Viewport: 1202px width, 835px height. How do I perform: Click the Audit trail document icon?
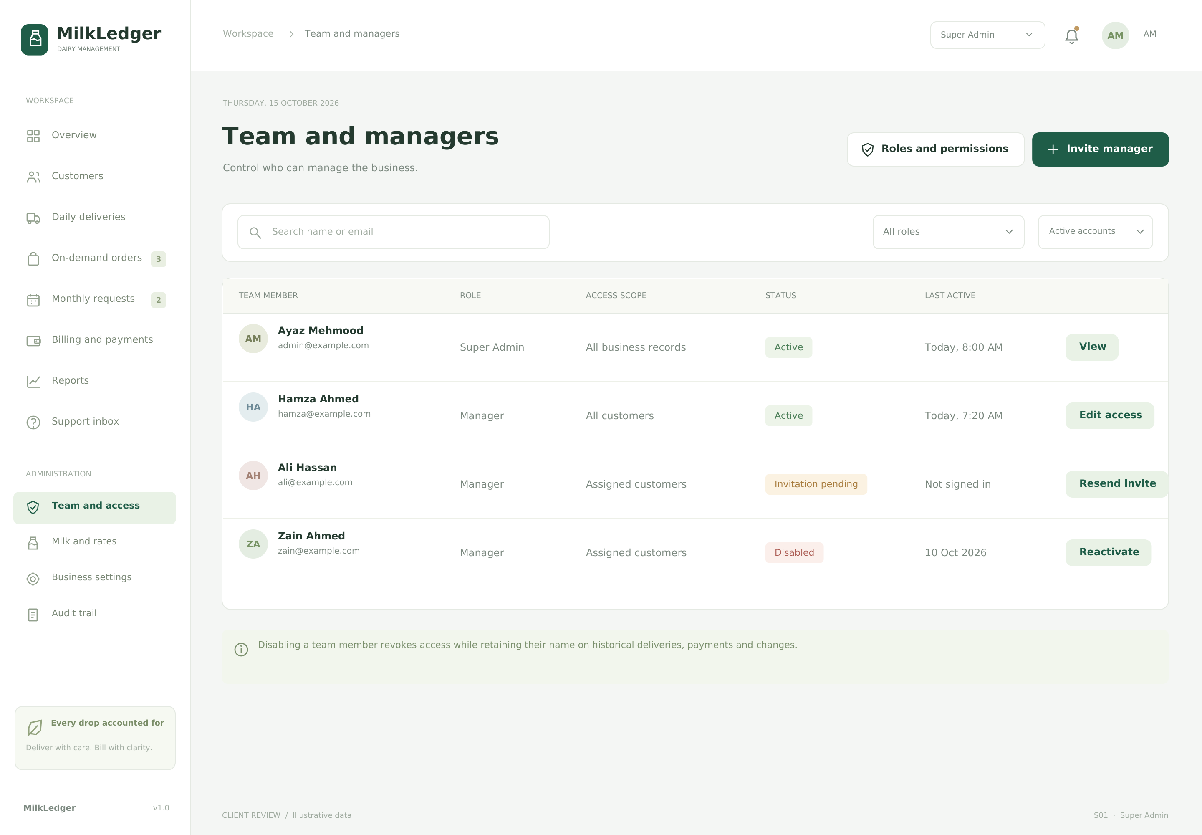coord(33,615)
